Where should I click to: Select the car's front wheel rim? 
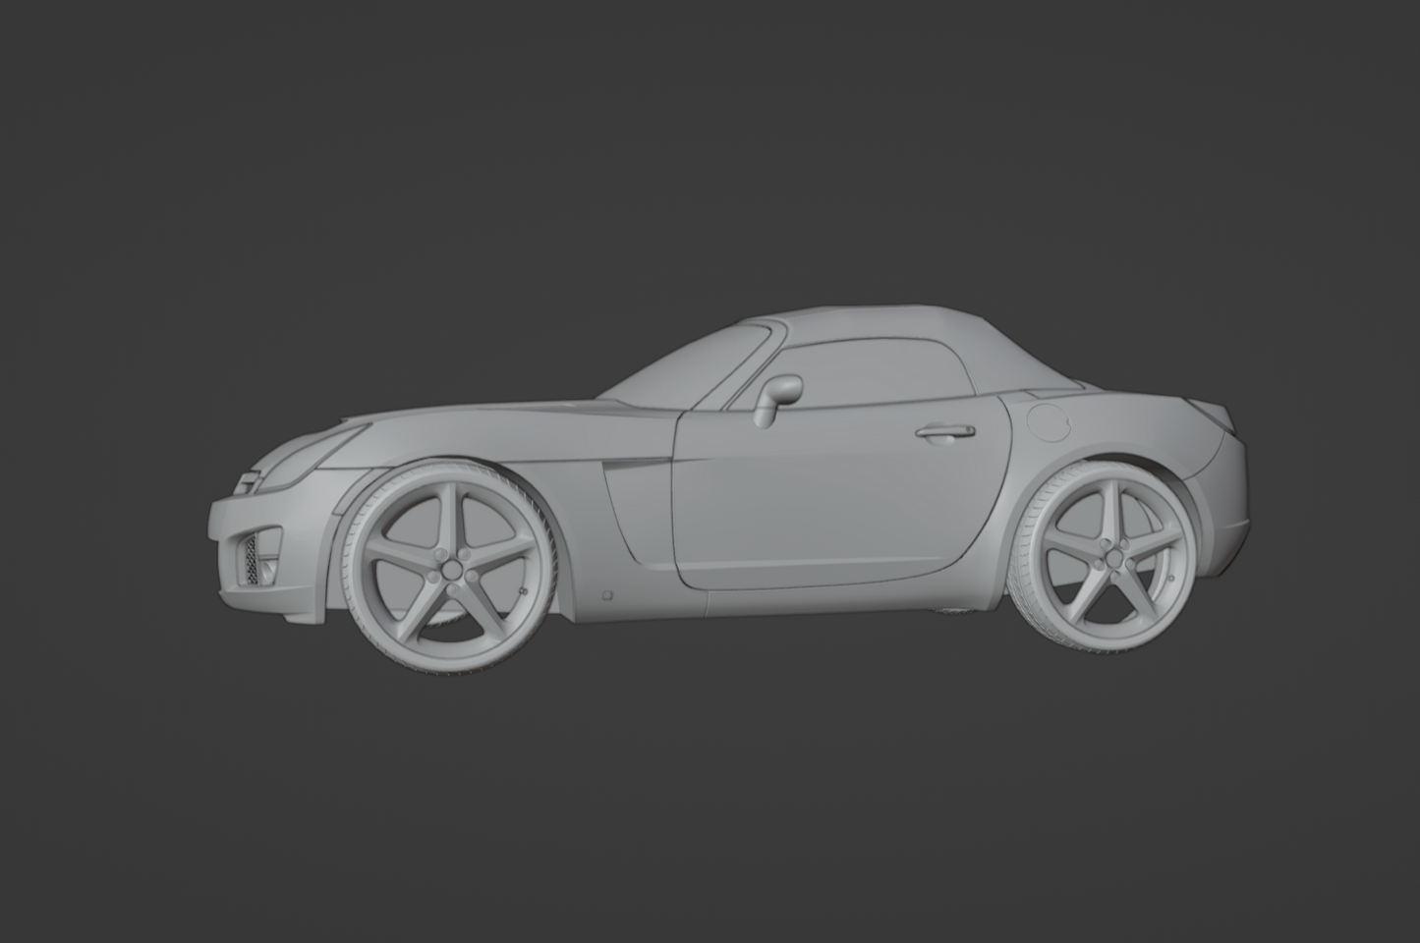click(x=452, y=571)
